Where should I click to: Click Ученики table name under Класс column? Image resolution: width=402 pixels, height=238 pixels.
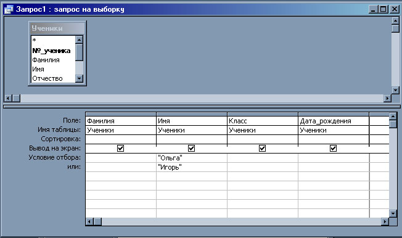click(x=263, y=130)
